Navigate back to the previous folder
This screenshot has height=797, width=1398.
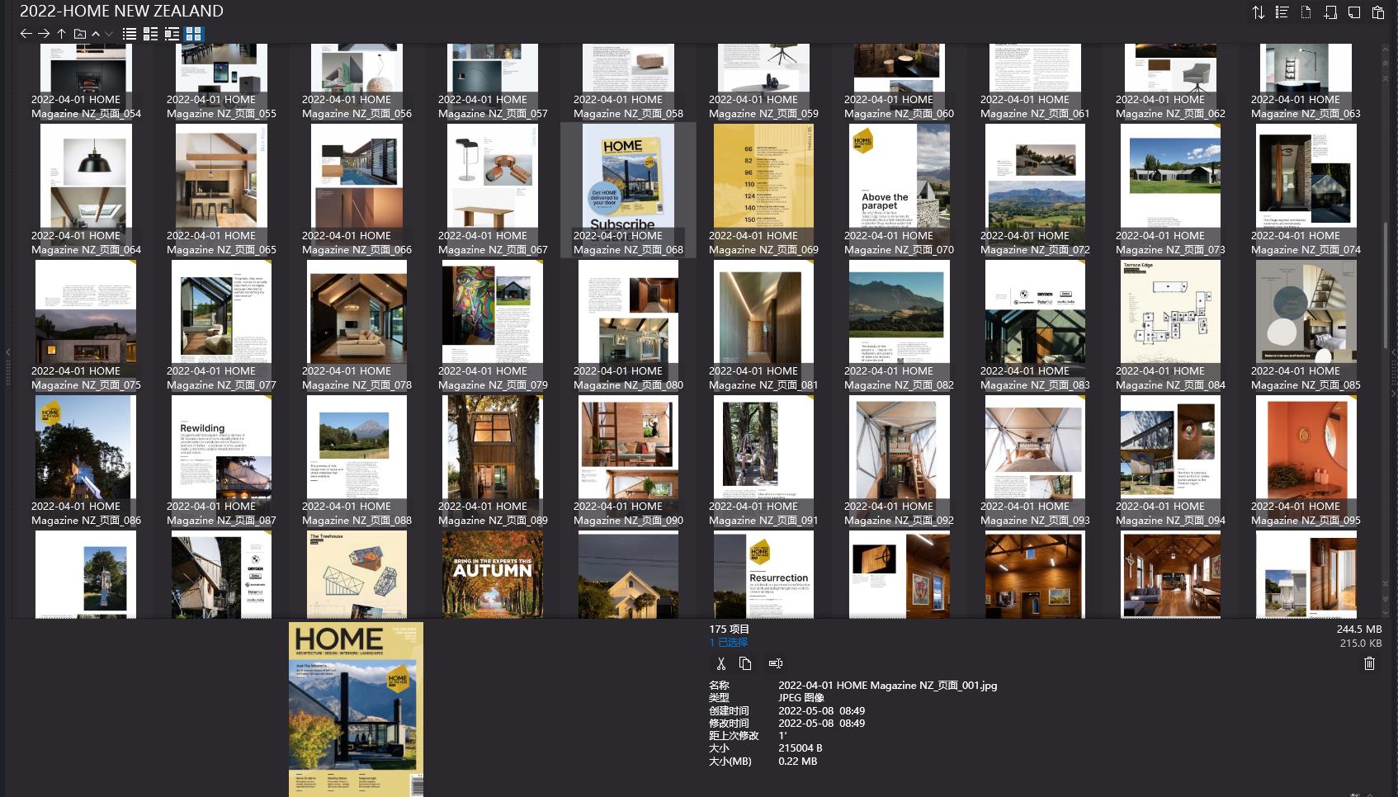click(25, 34)
